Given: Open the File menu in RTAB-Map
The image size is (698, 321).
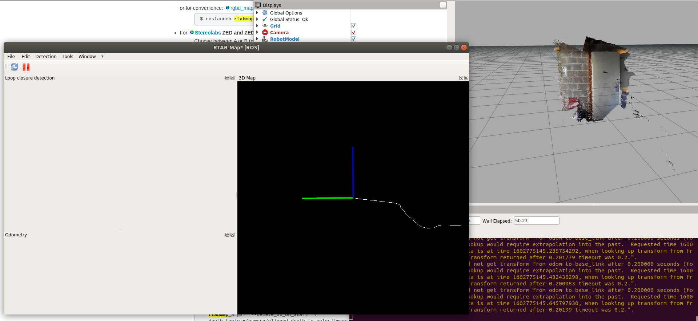Looking at the screenshot, I should 11,56.
